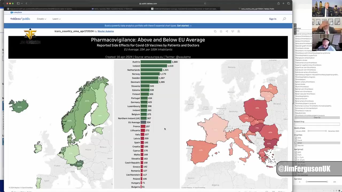This screenshot has height=192, width=342.
Task: Toggle the Covid drug class checkbox
Action: [296, 140]
